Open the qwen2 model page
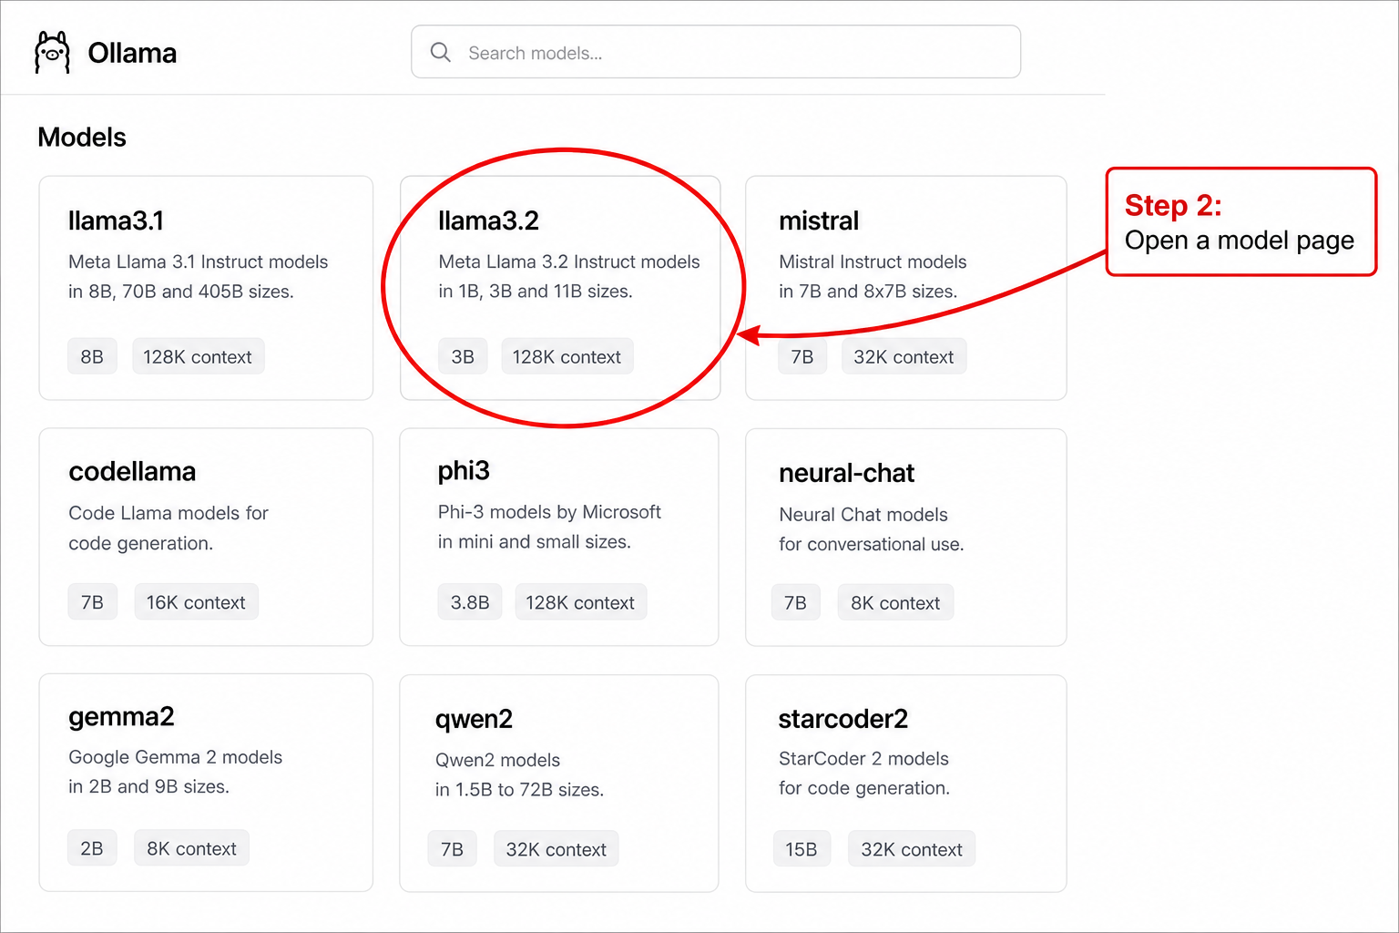1399x933 pixels. (559, 784)
